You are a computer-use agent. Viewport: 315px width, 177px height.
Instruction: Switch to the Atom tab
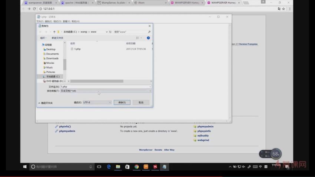tap(150, 3)
